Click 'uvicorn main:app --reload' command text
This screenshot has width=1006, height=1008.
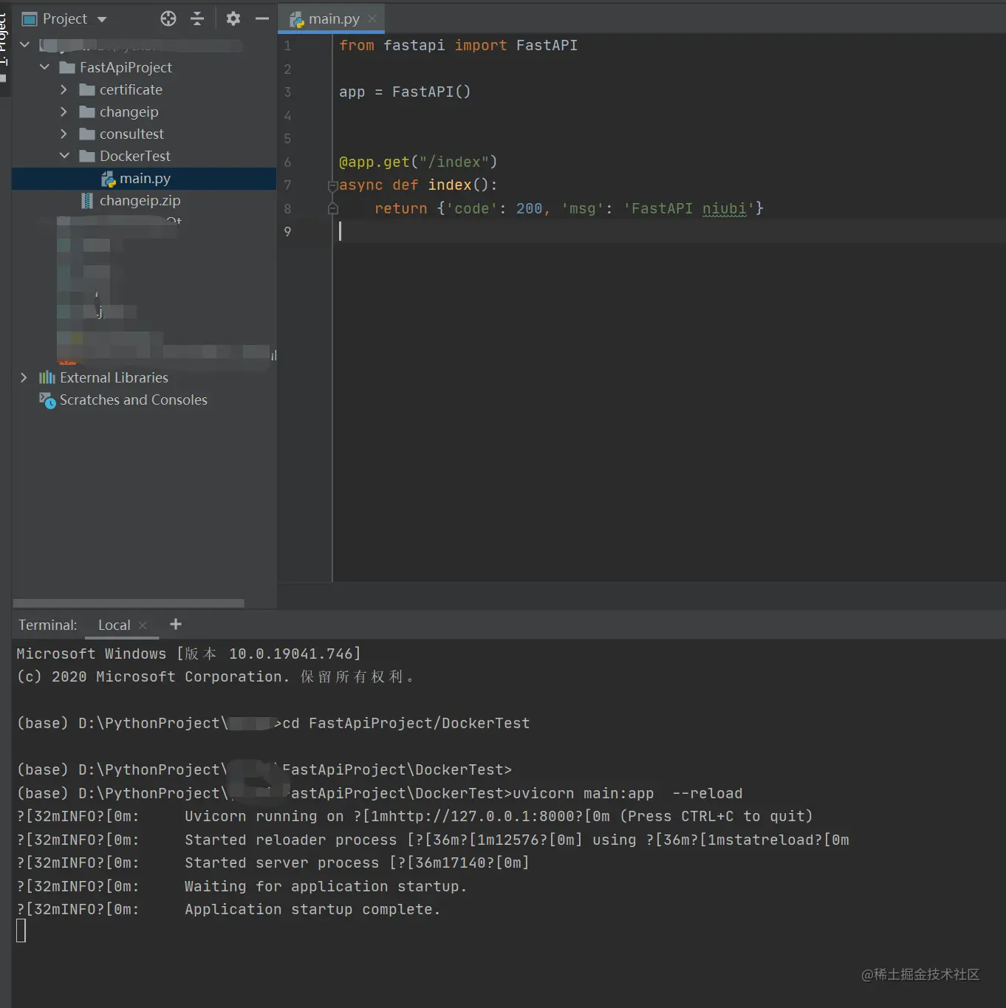pos(627,793)
